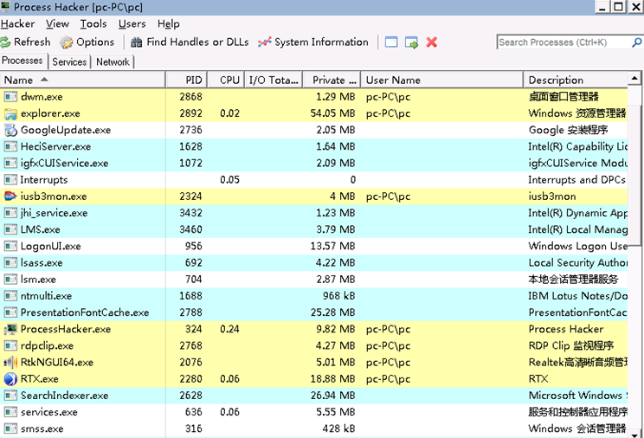Select the SearchIndexer.exe process name
This screenshot has width=644, height=438.
coord(64,396)
